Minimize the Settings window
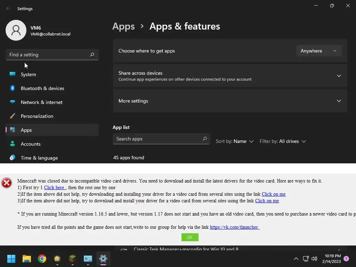The height and width of the screenshot is (267, 356). click(316, 6)
